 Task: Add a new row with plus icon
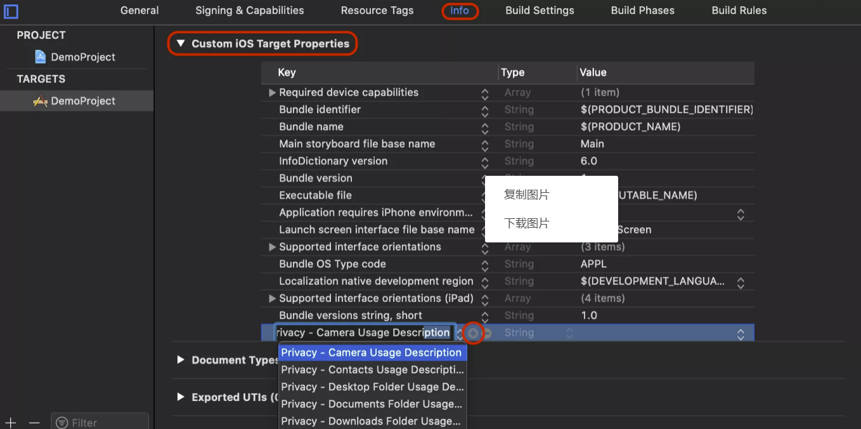474,333
